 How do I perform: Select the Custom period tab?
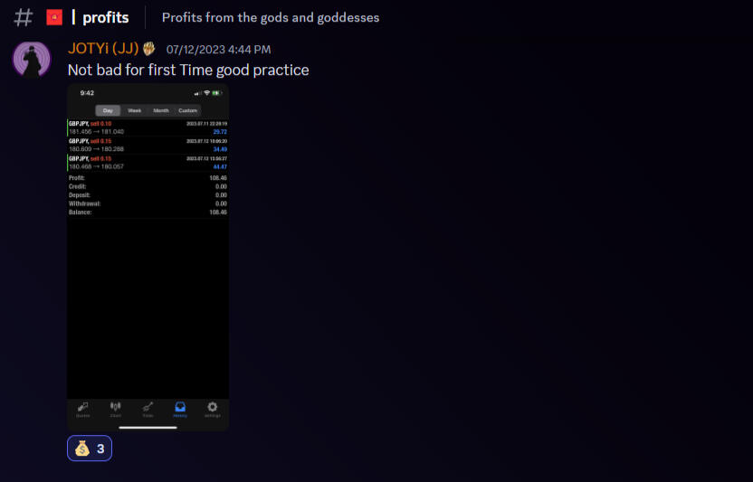tap(187, 110)
